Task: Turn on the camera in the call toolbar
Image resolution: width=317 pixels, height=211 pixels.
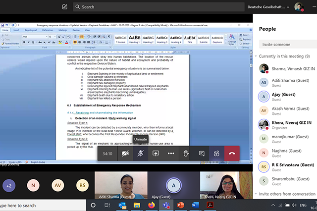Action: coord(125,154)
